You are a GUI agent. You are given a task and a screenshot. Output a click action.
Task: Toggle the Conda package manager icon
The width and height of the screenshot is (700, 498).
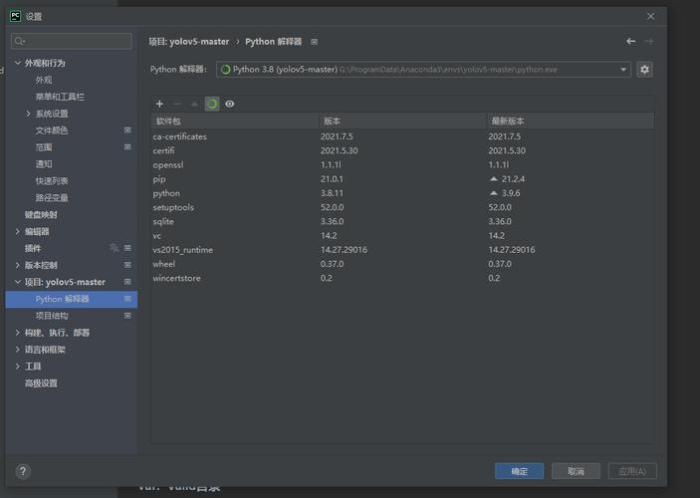tap(212, 104)
